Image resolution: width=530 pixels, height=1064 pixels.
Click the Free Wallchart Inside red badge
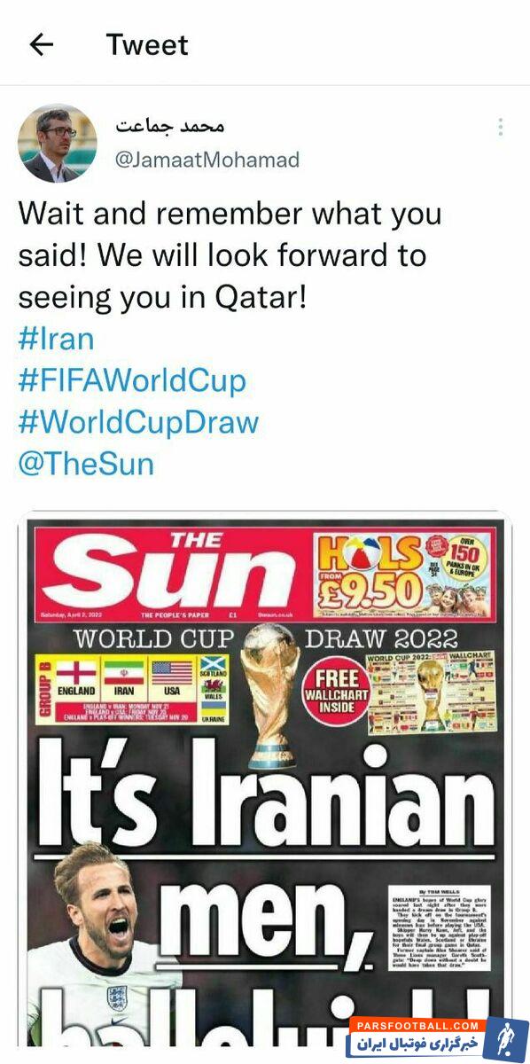pyautogui.click(x=338, y=689)
